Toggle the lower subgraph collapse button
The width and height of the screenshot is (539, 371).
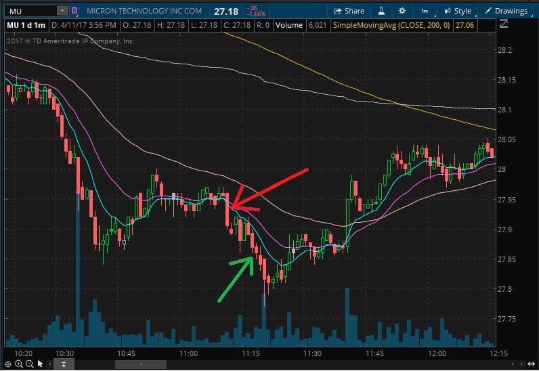tap(64, 364)
